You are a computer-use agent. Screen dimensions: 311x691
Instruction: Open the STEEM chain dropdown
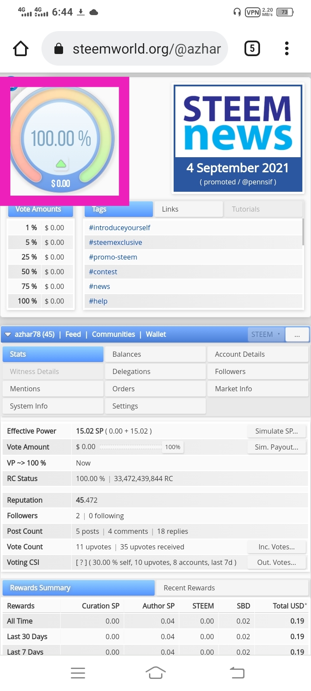click(x=266, y=334)
